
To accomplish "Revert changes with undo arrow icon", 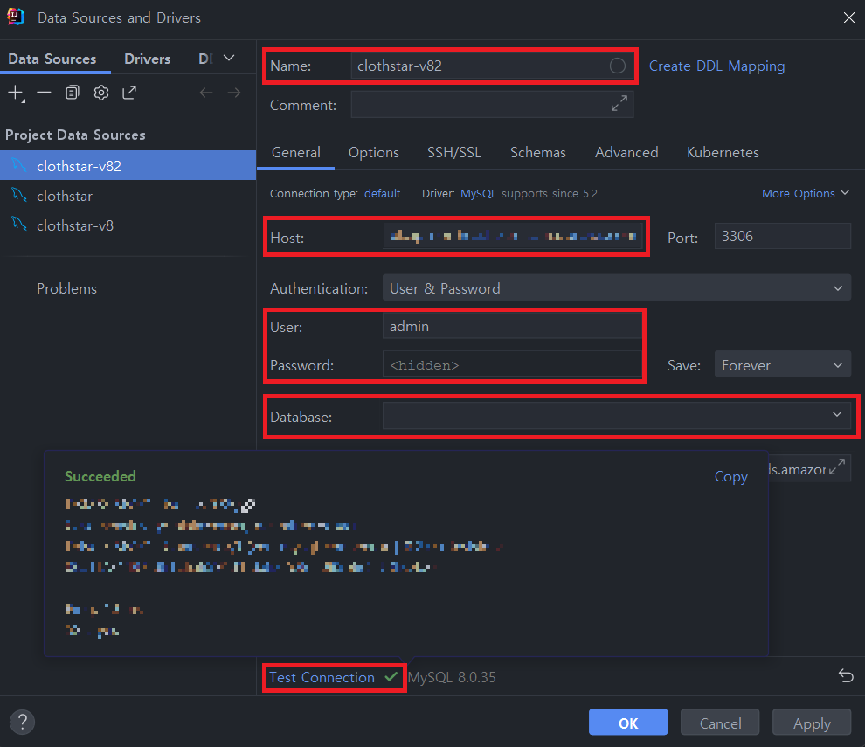I will tap(846, 675).
